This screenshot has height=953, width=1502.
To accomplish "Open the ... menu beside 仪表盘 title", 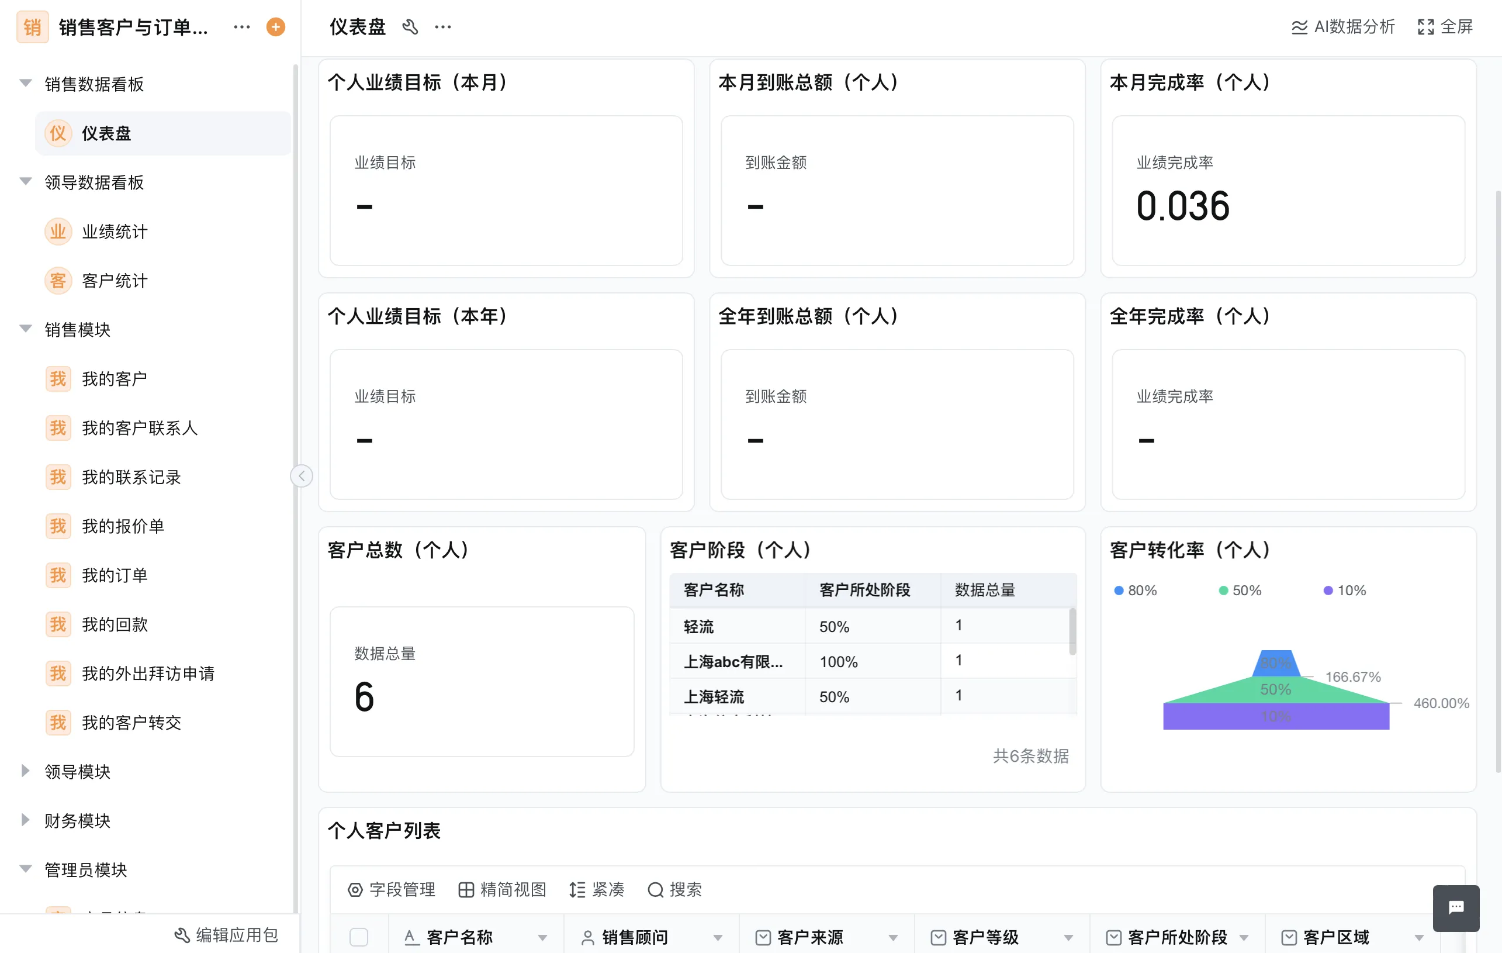I will [x=443, y=26].
